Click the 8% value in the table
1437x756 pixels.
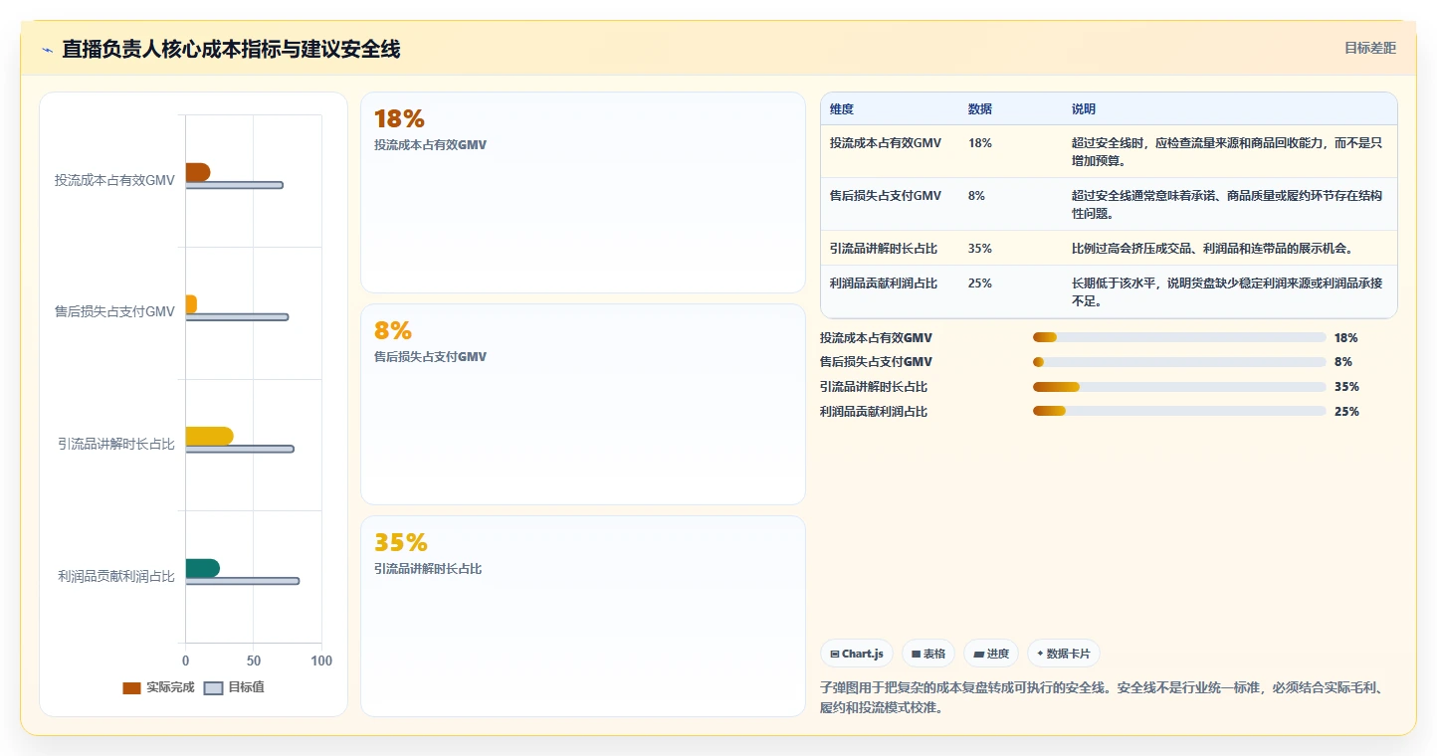tap(976, 196)
